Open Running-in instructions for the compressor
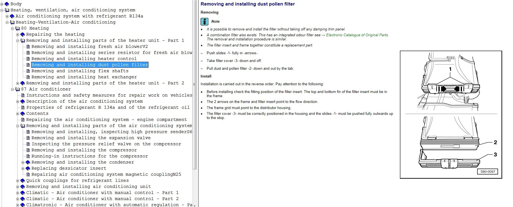Viewport: 513px width, 207px height. click(90, 156)
